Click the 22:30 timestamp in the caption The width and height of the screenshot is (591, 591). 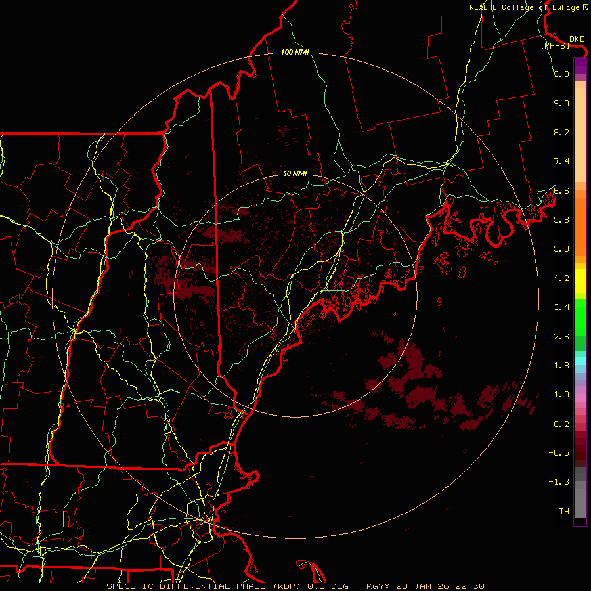[x=469, y=586]
